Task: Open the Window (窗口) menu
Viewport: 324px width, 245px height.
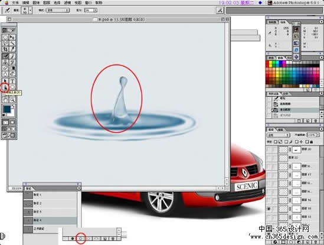Action: (89, 3)
